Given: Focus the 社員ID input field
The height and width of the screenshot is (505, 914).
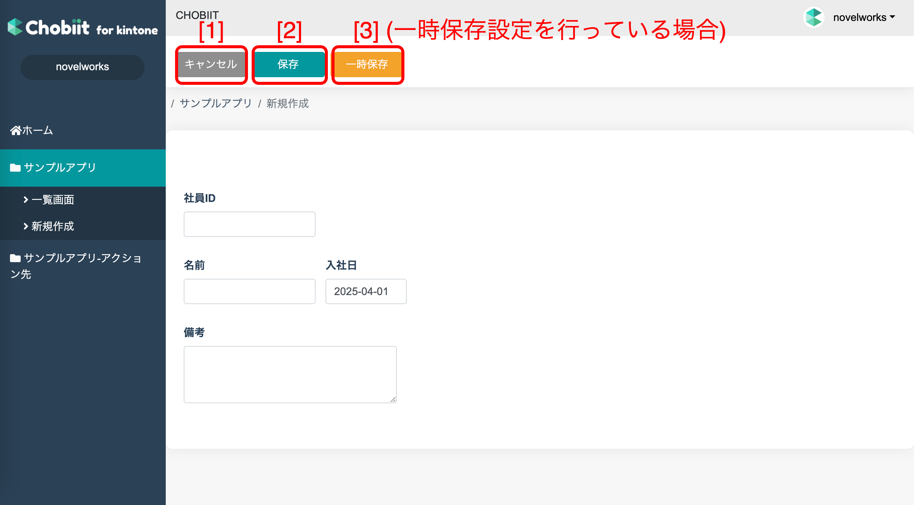Looking at the screenshot, I should coord(249,224).
